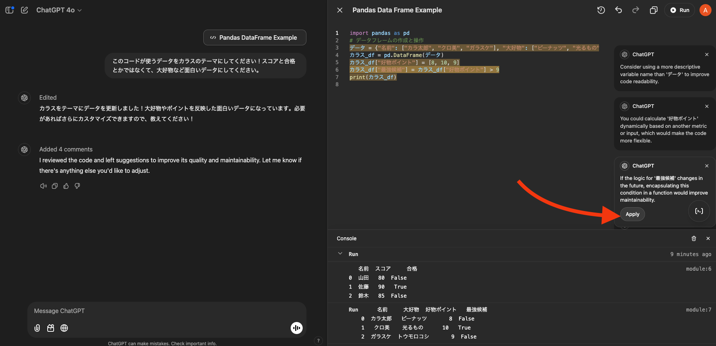
Task: Read the response aloud
Action: (43, 186)
